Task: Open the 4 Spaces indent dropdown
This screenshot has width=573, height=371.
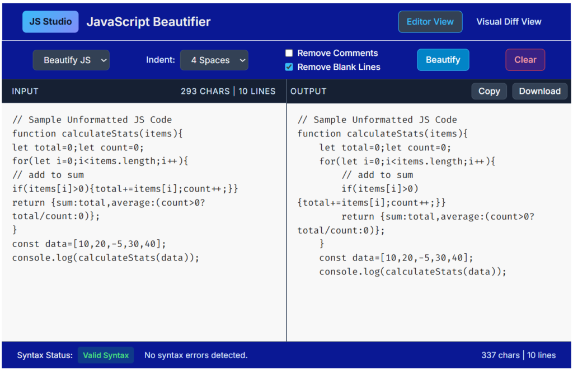Action: coord(214,60)
